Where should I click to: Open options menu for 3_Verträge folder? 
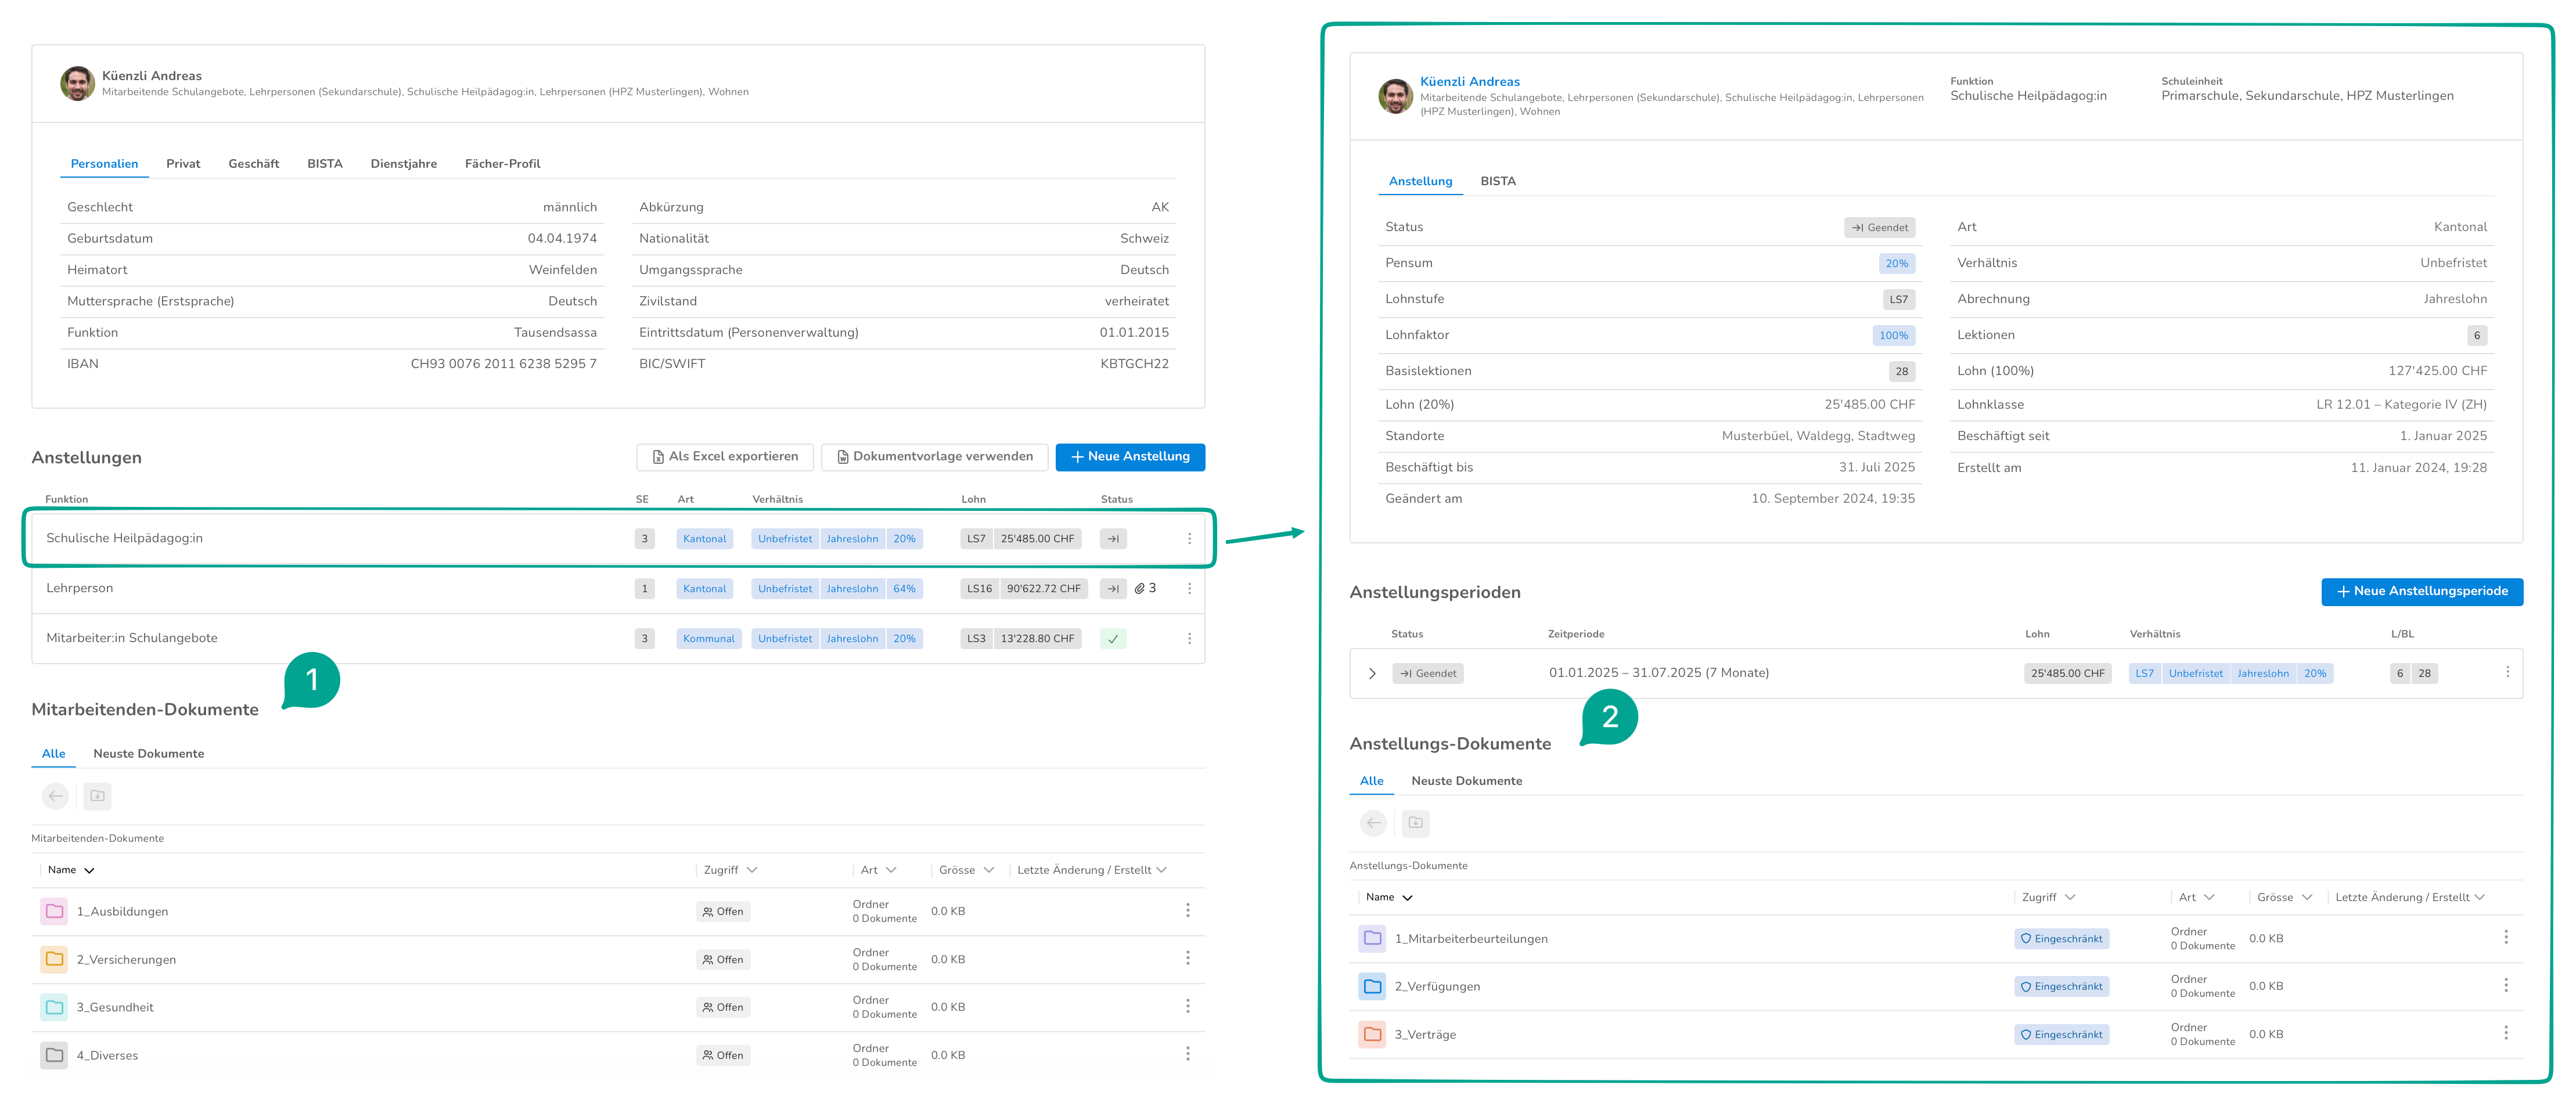[x=2505, y=1033]
